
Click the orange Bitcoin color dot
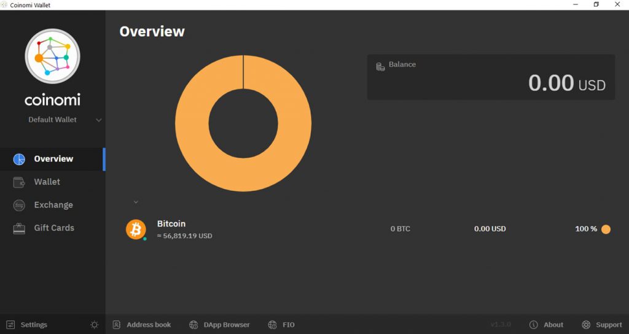[606, 229]
